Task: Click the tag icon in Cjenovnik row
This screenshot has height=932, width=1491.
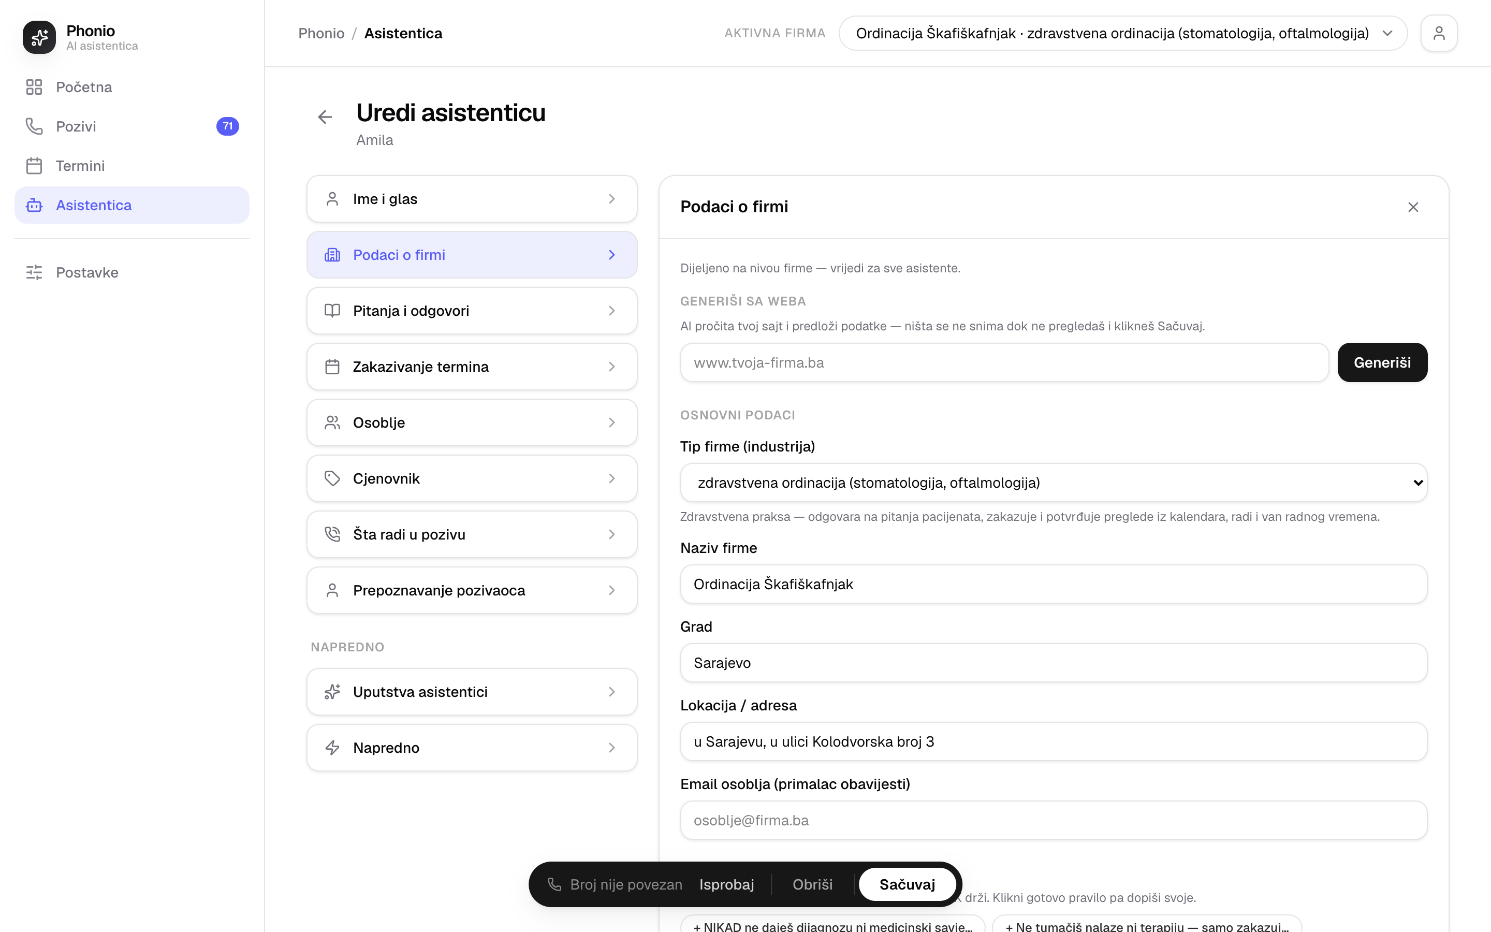Action: click(332, 478)
